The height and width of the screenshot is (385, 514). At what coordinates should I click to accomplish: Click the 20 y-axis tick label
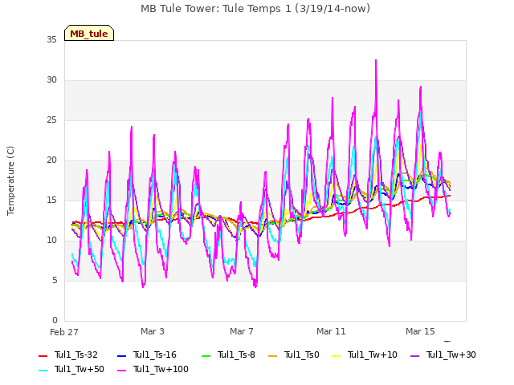[x=51, y=160]
